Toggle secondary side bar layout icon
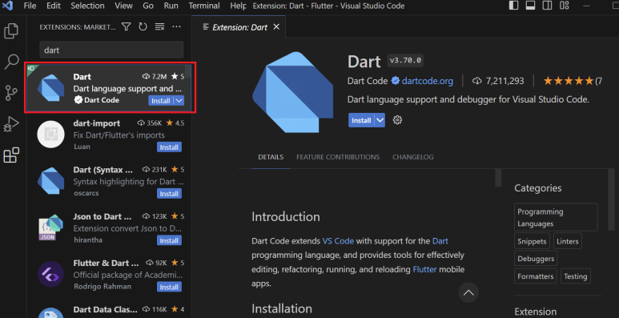 click(x=547, y=6)
